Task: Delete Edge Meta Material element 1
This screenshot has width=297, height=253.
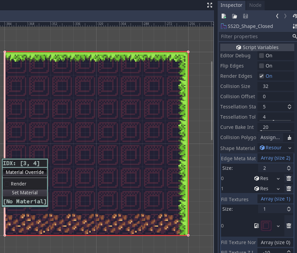Action: (x=288, y=189)
